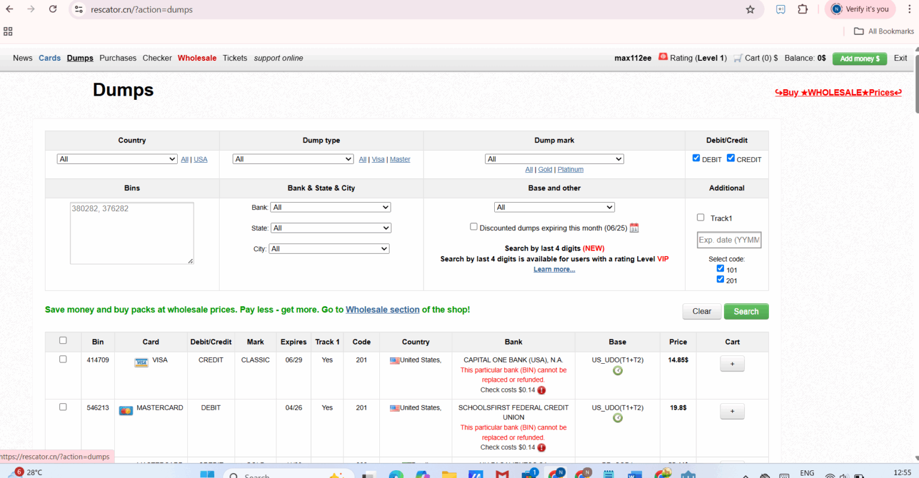Open the Dump mark dropdown

[x=554, y=159]
